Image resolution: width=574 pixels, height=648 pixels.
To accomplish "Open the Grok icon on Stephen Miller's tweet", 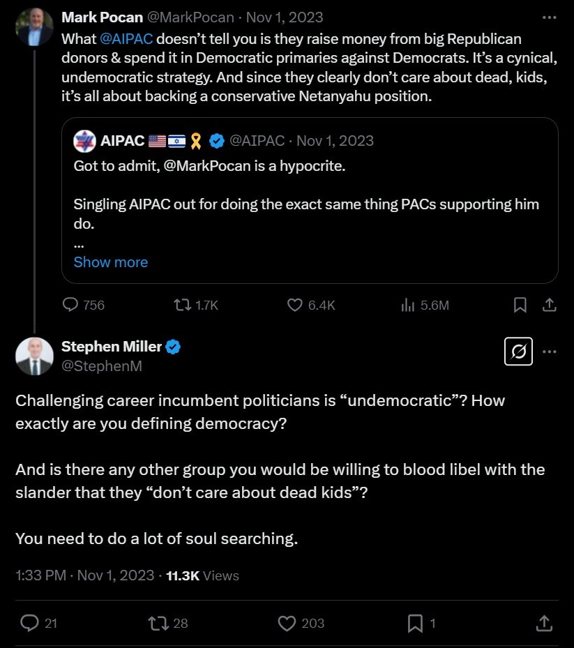I will pyautogui.click(x=518, y=352).
